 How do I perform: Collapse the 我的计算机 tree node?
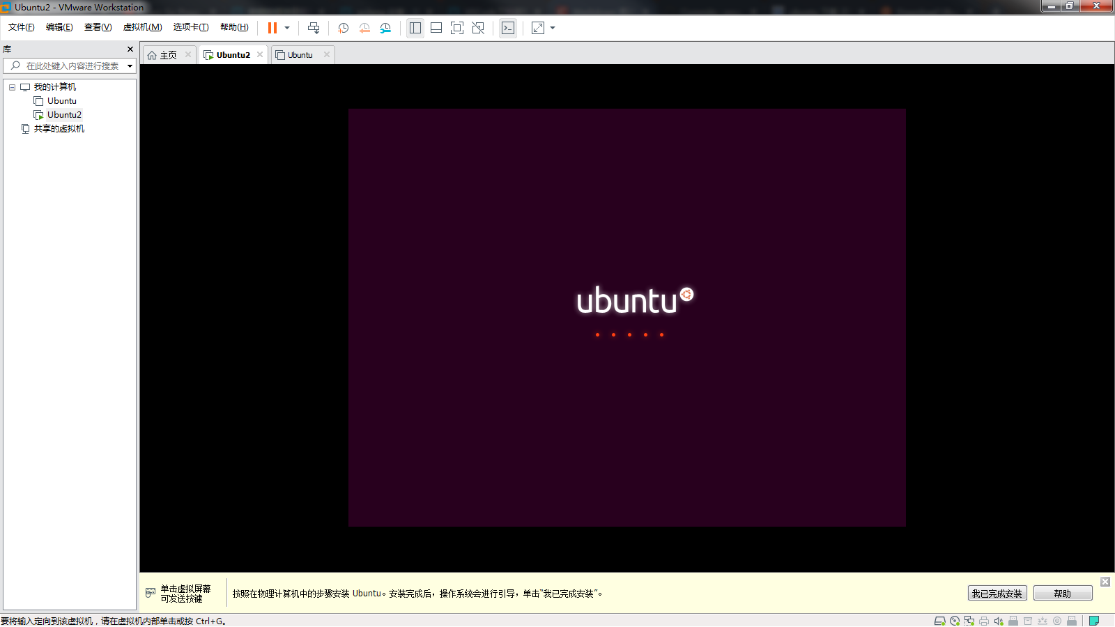tap(12, 87)
